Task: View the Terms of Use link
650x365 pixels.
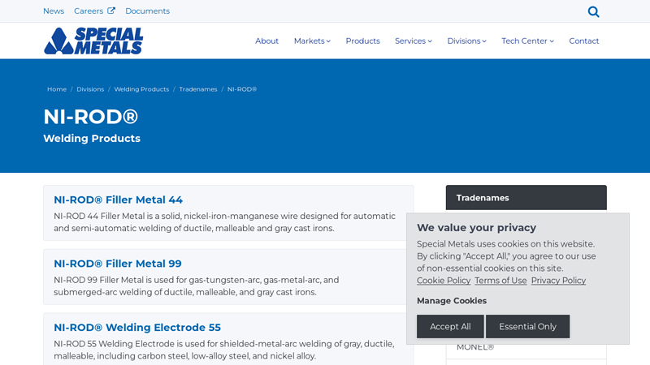Action: point(500,281)
